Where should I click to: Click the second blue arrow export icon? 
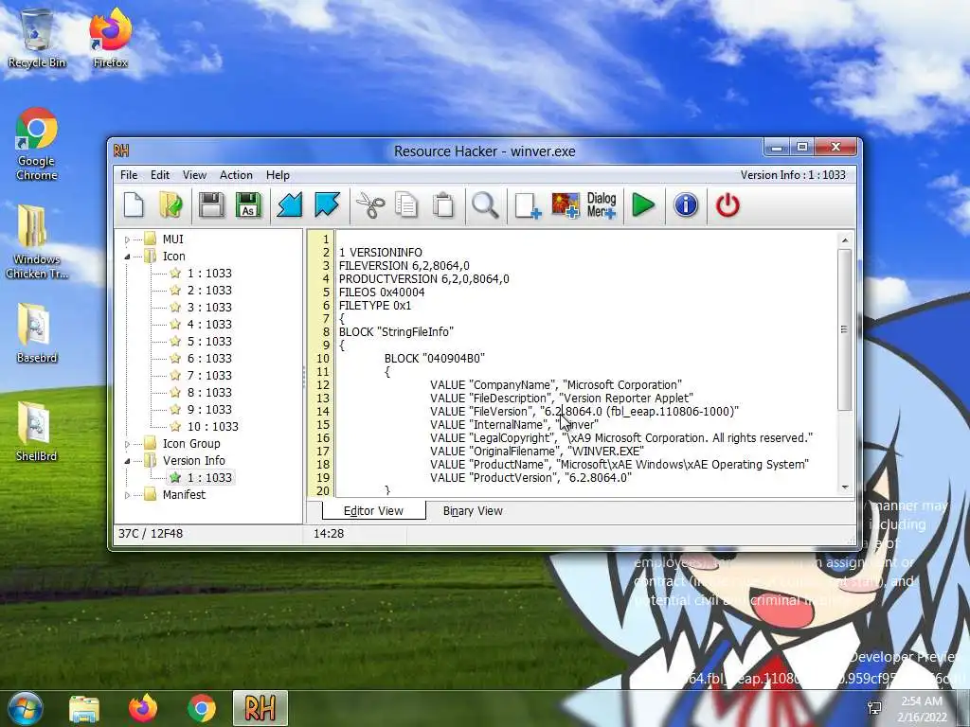tap(327, 205)
